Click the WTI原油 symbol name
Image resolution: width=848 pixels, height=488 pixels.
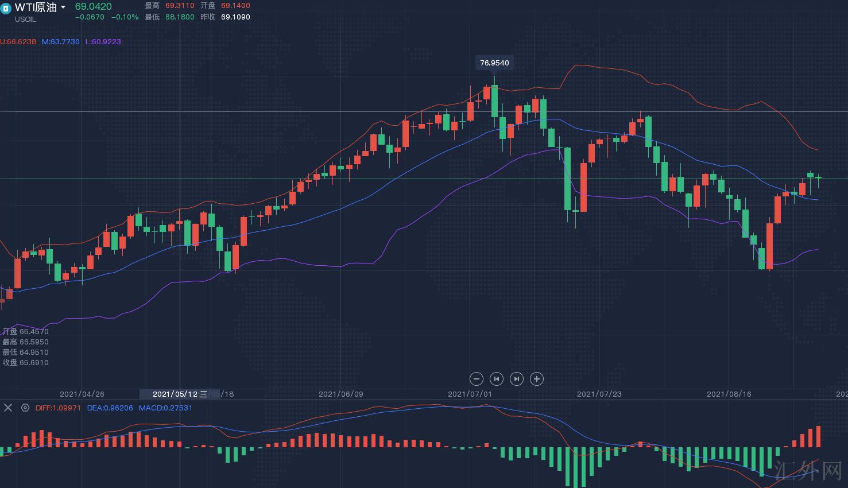pos(36,7)
